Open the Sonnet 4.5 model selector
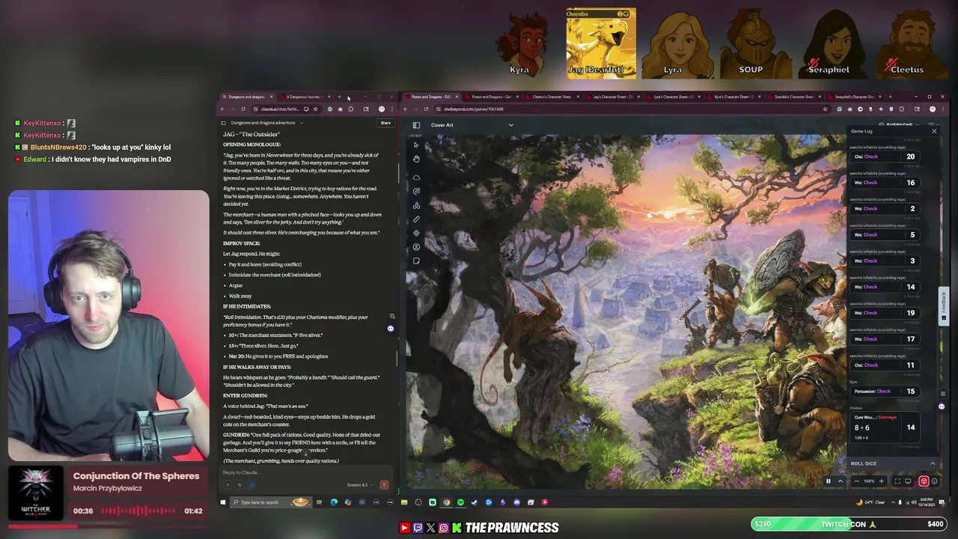 (359, 485)
